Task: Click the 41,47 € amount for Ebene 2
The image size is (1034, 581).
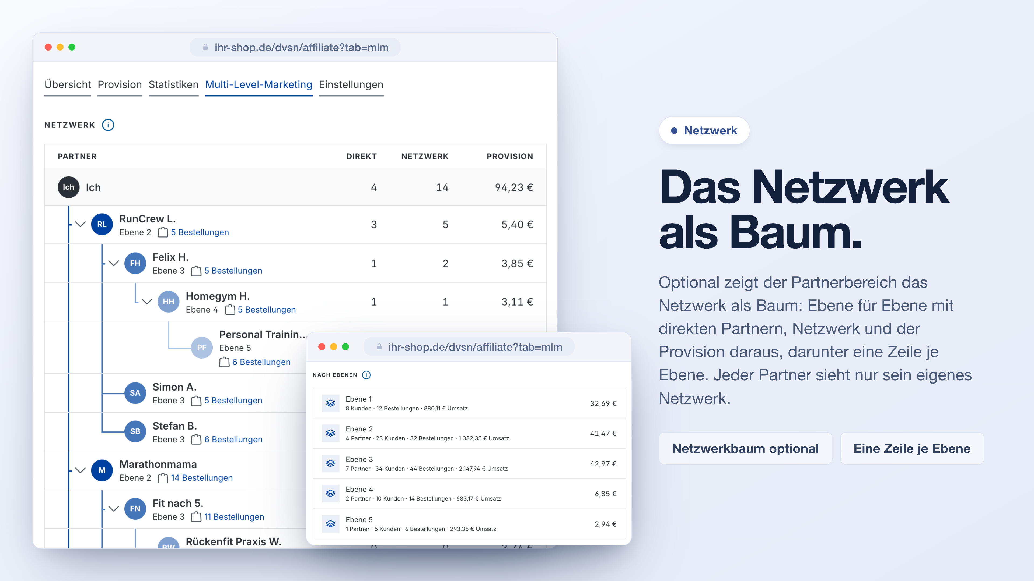Action: pyautogui.click(x=603, y=433)
